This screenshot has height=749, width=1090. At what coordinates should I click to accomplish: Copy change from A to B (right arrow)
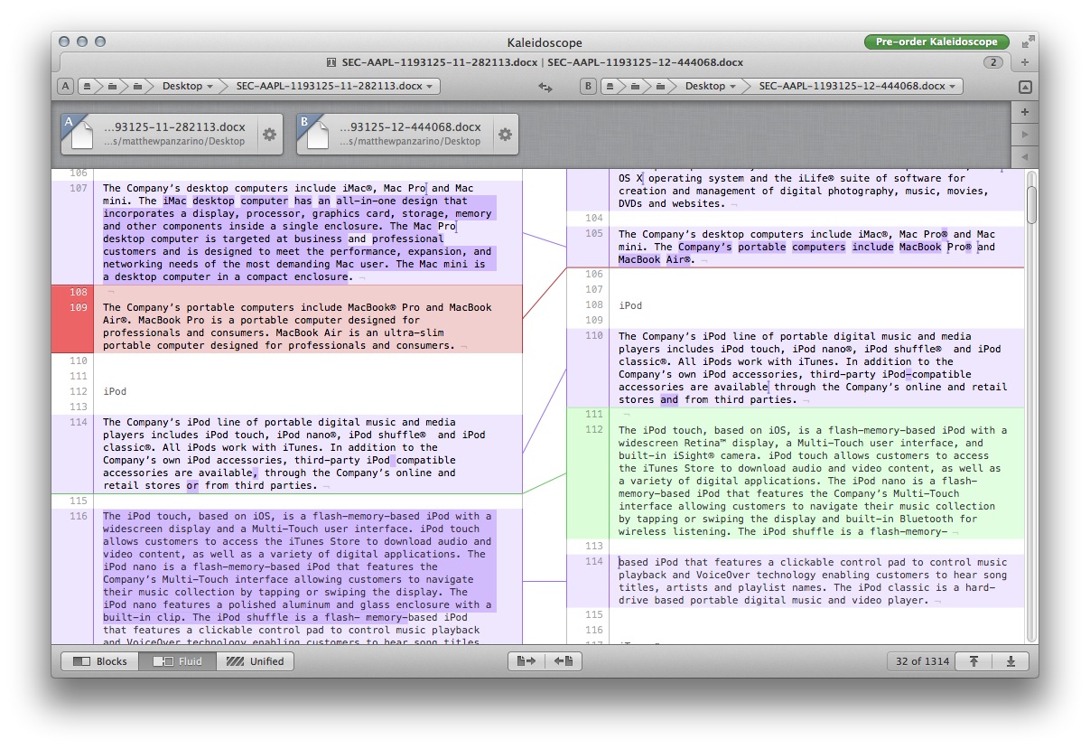click(x=526, y=661)
